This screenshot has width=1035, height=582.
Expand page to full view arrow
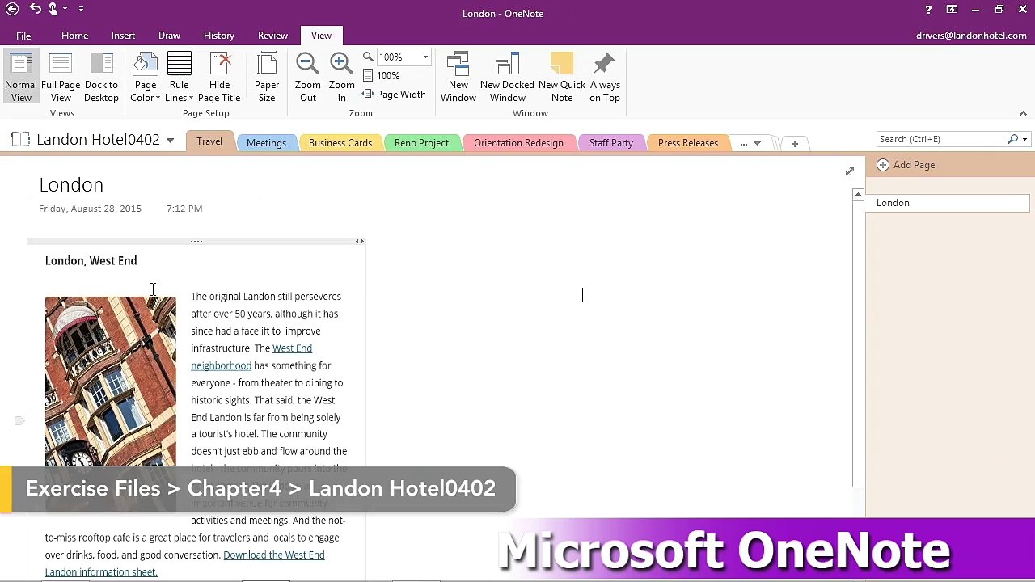pyautogui.click(x=850, y=171)
